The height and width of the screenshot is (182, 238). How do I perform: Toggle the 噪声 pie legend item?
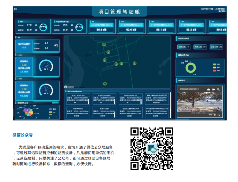click(x=52, y=109)
